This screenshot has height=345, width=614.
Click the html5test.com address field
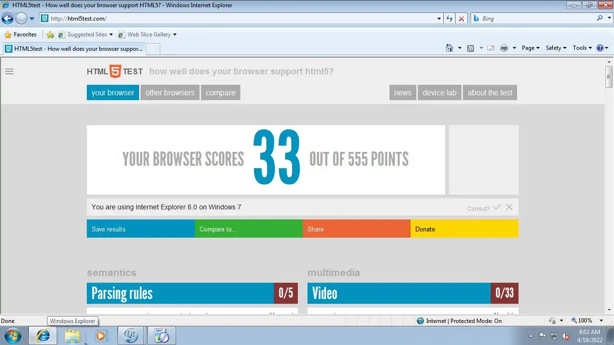point(237,19)
